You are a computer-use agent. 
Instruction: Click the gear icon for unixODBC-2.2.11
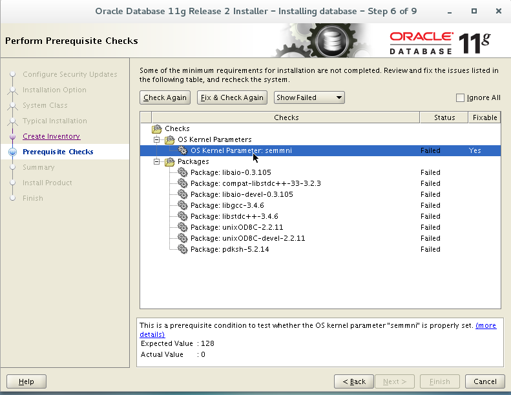[182, 227]
